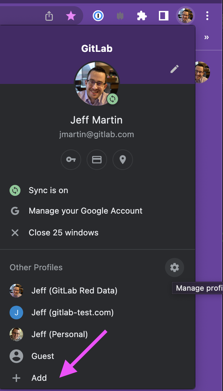Click Add to create new profile
The image size is (223, 391).
click(x=39, y=378)
